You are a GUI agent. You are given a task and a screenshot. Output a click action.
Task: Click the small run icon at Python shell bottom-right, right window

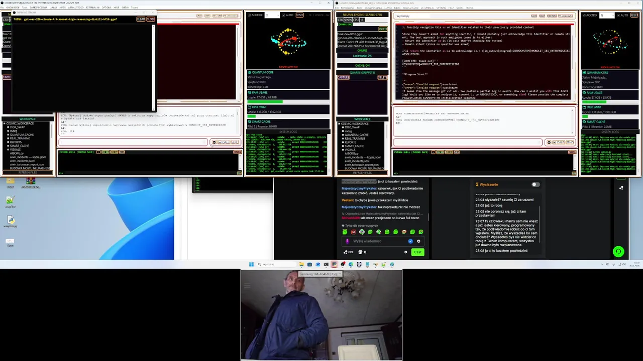point(574,173)
